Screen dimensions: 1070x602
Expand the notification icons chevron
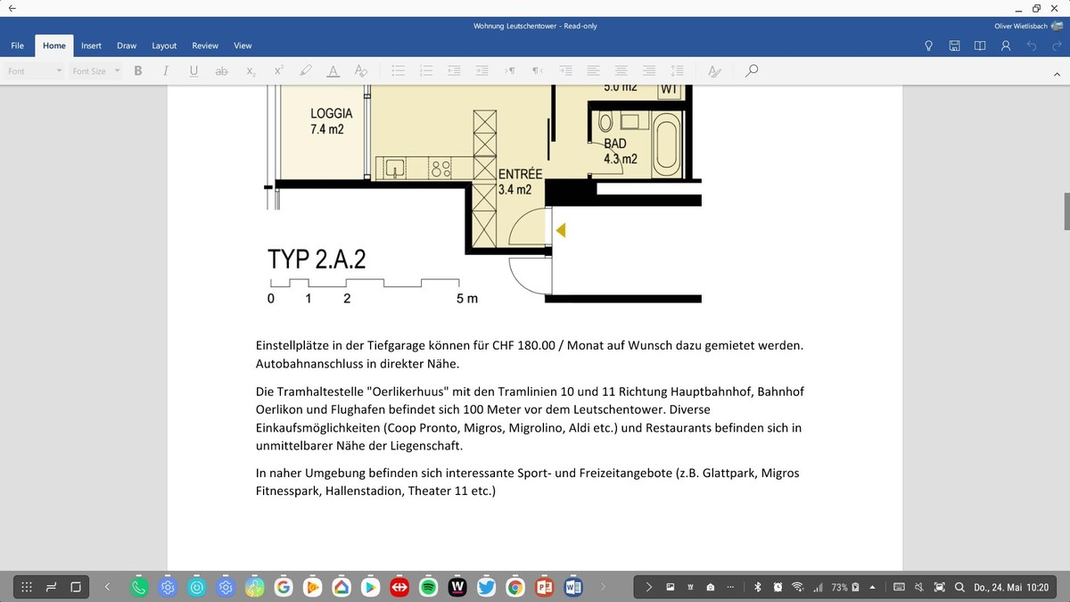point(649,587)
